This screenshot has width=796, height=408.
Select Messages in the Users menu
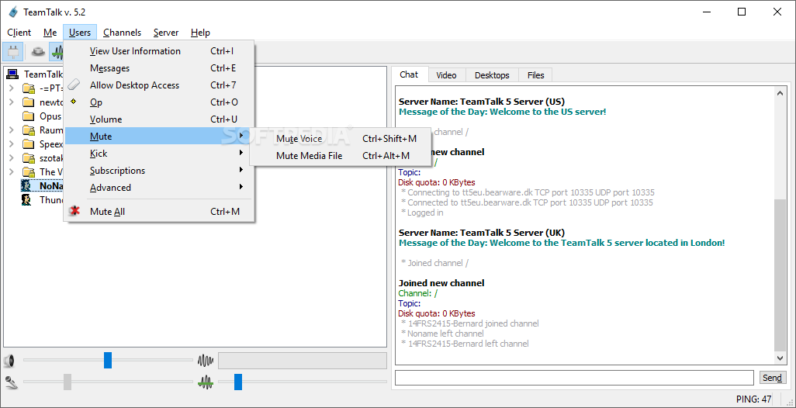[159, 68]
